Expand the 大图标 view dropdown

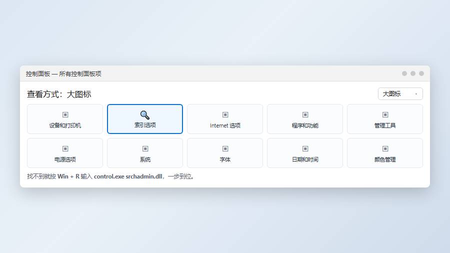[x=400, y=94]
